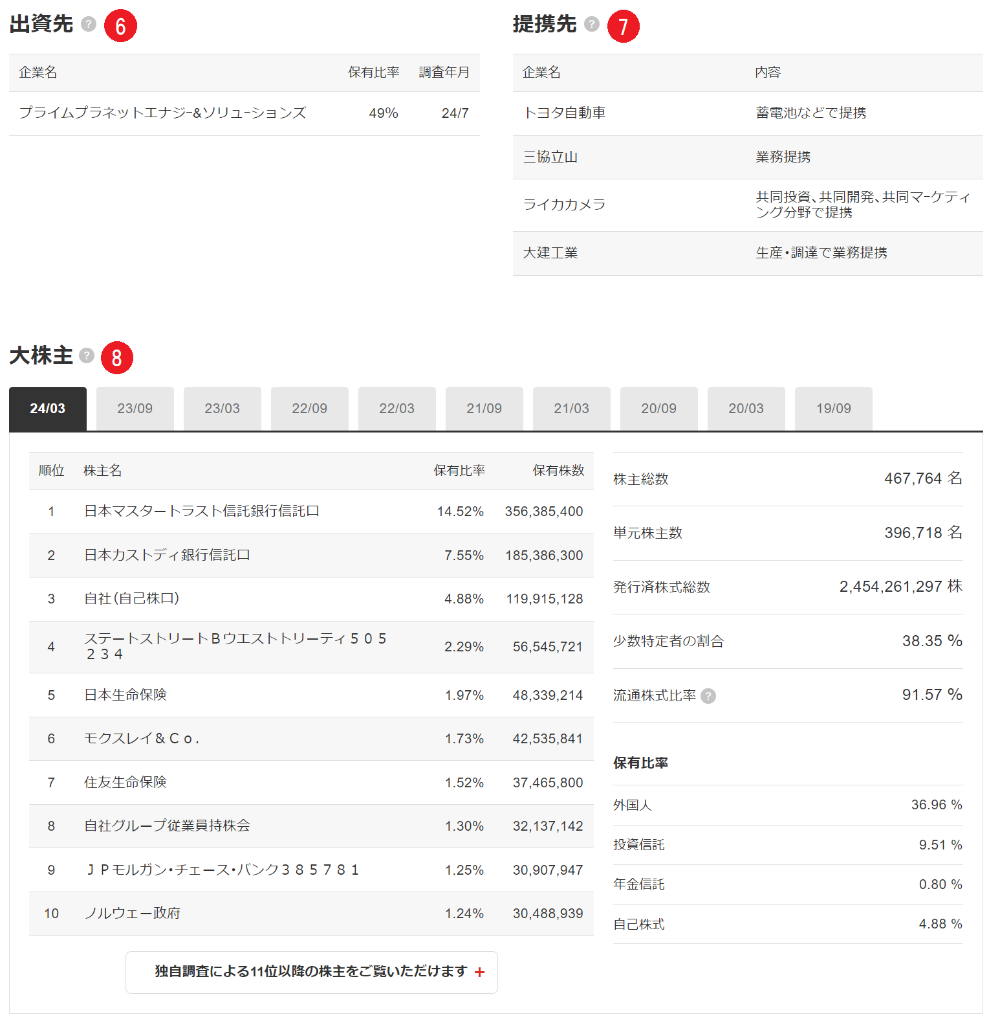Click 自社グループ従業員持株会 shareholder name
This screenshot has height=1034, width=989.
coord(167,826)
